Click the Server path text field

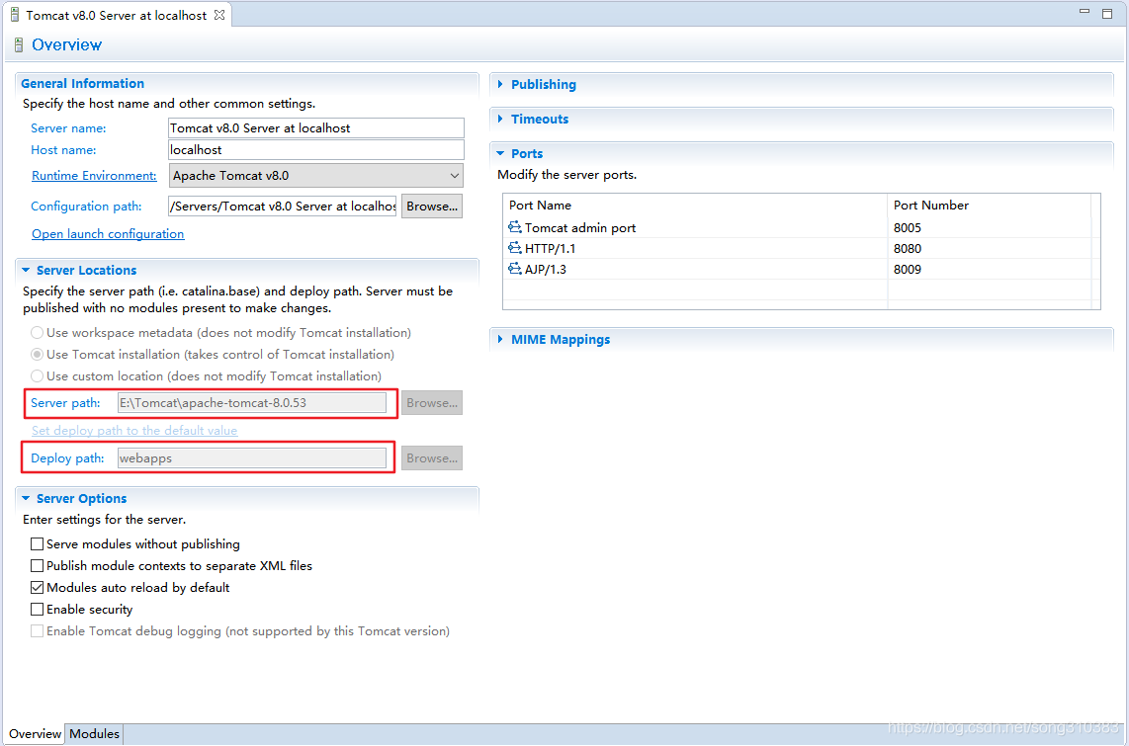252,403
